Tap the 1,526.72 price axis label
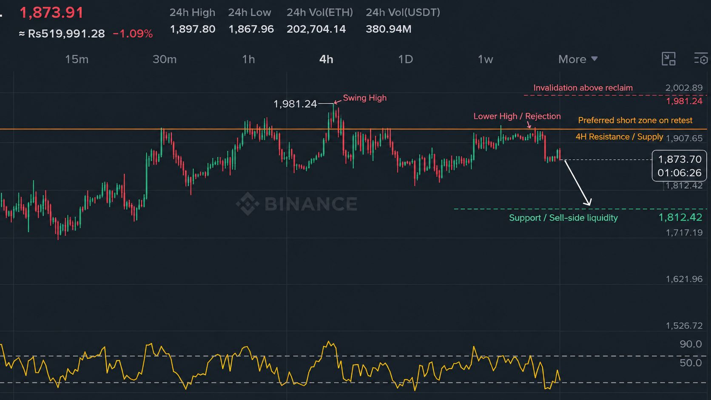The image size is (711, 400). 684,326
